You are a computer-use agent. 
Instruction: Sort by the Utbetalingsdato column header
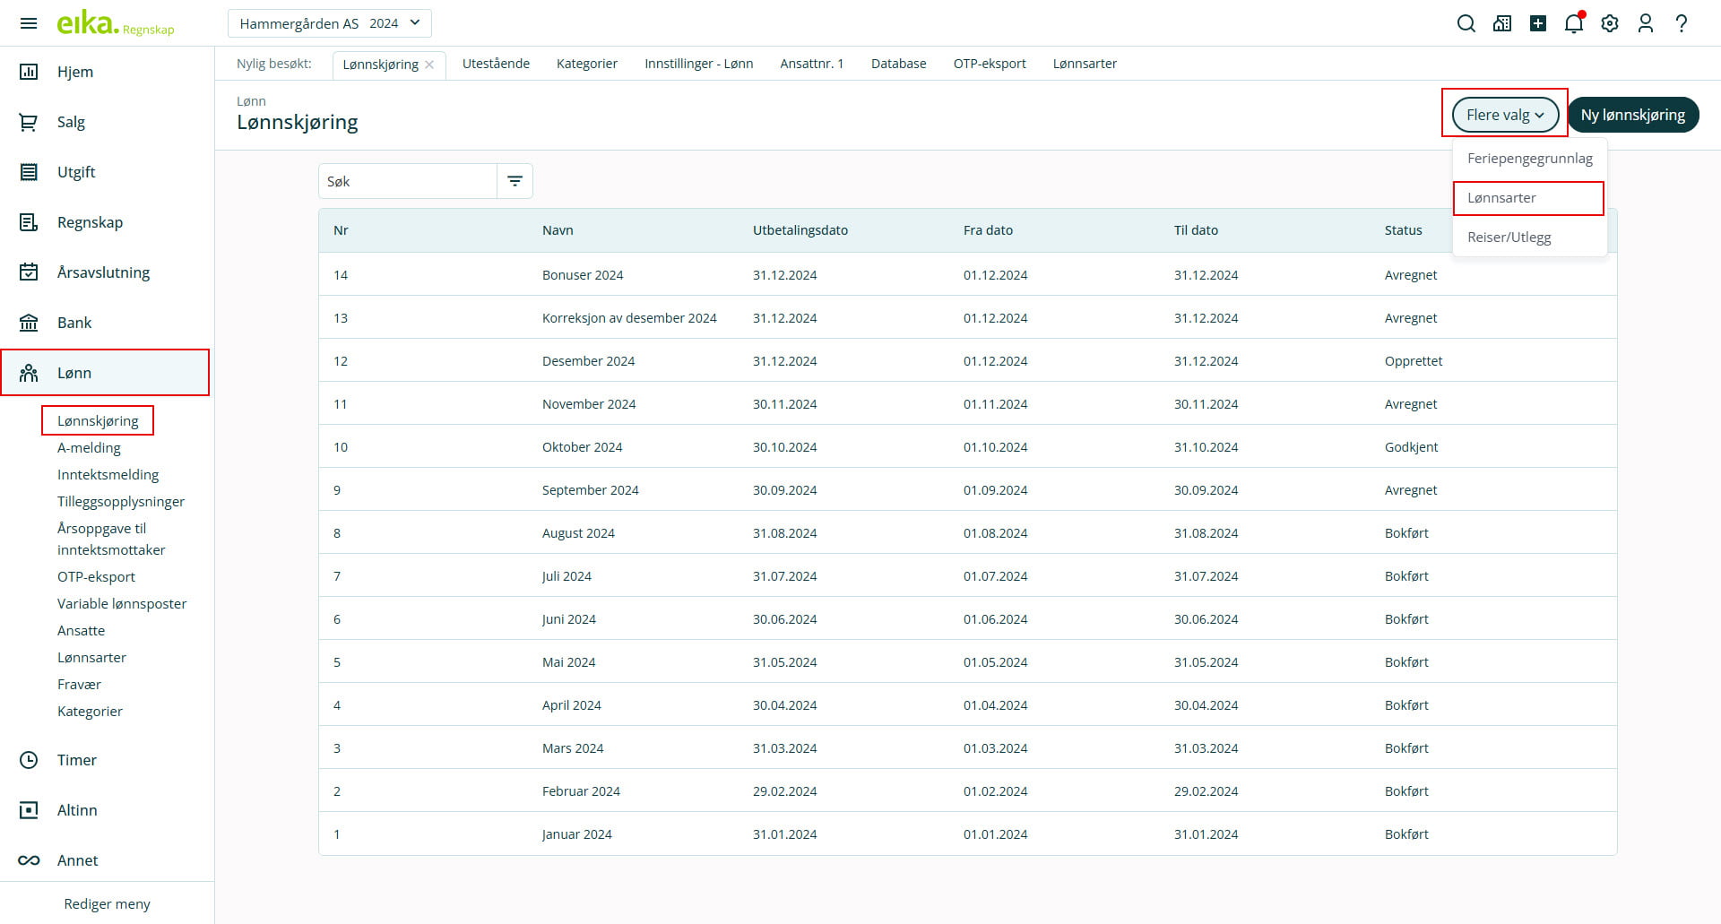tap(800, 230)
